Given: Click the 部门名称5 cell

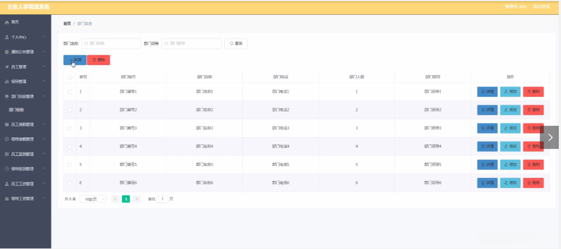Looking at the screenshot, I should [204, 165].
